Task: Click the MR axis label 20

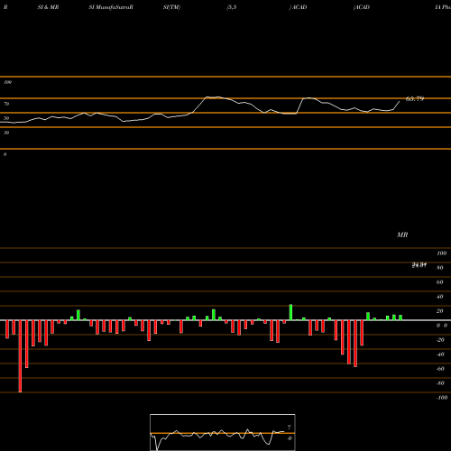Action: point(440,311)
